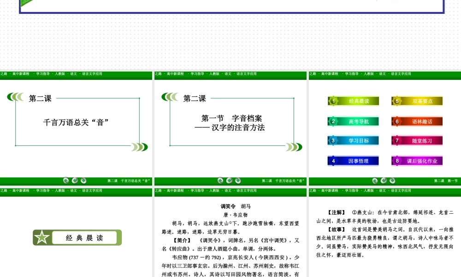Click the —— 汉字的注音方法 subtitle text

coord(230,127)
